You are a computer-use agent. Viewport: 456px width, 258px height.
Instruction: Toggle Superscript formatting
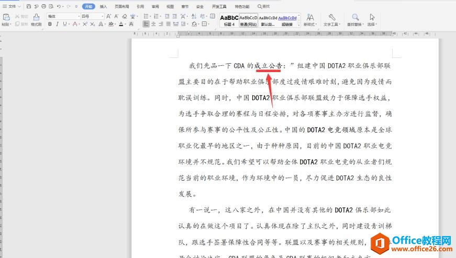click(x=85, y=24)
